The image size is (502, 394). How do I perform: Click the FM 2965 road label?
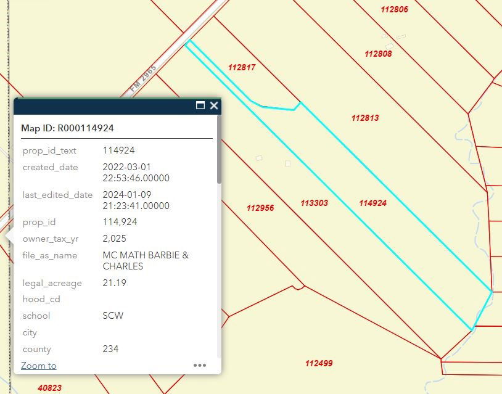coord(143,78)
